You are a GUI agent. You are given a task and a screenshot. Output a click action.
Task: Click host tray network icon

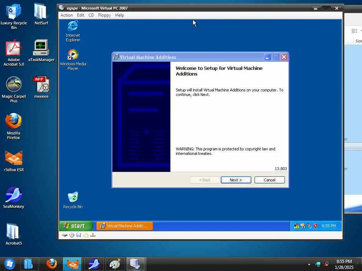point(318,264)
